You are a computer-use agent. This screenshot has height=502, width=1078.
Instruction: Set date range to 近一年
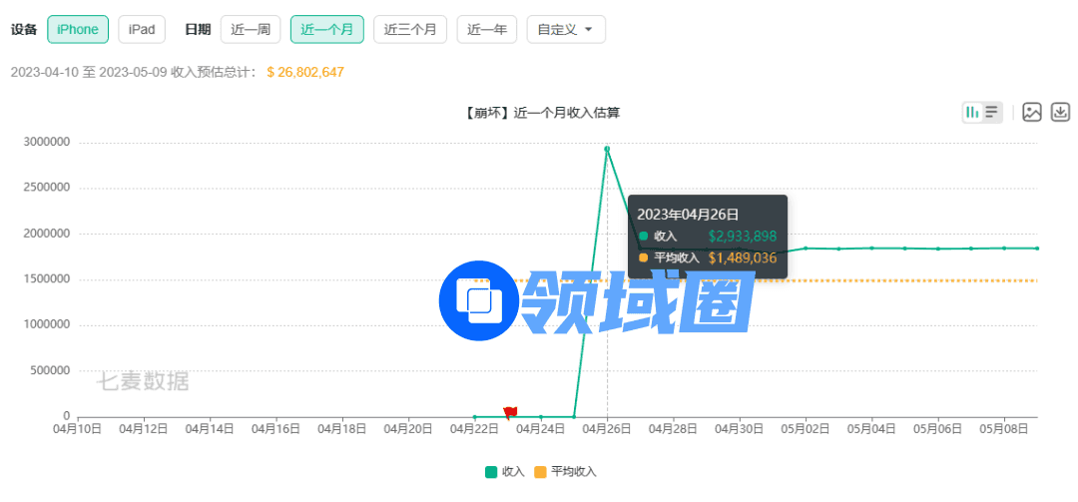click(488, 30)
